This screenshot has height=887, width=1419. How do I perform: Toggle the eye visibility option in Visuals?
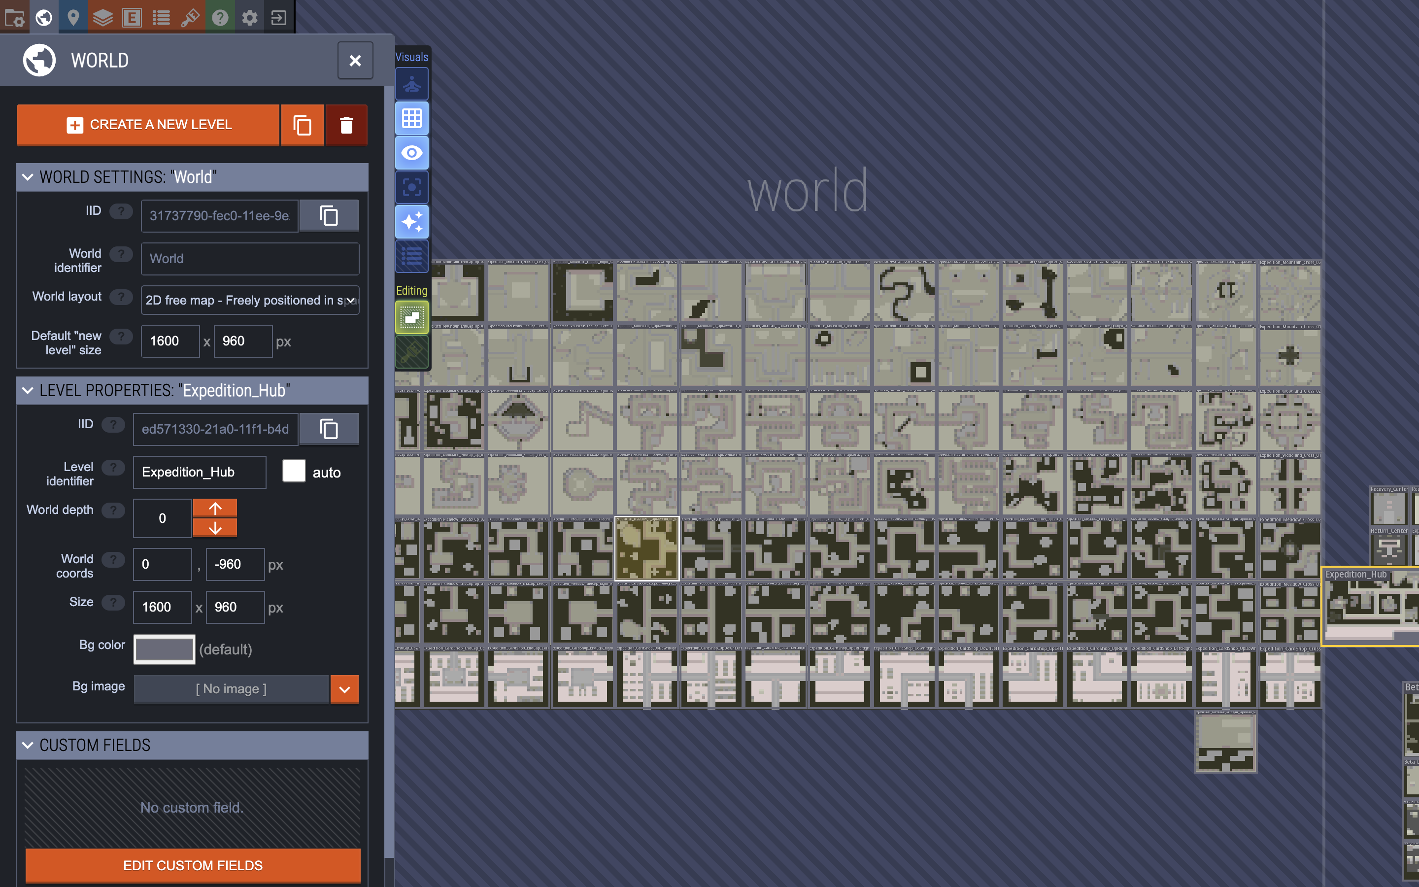click(x=411, y=153)
